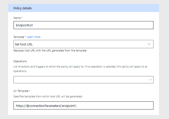The height and width of the screenshot is (119, 169).
Task: Click the required asterisk next to Name
Action: [22, 18]
